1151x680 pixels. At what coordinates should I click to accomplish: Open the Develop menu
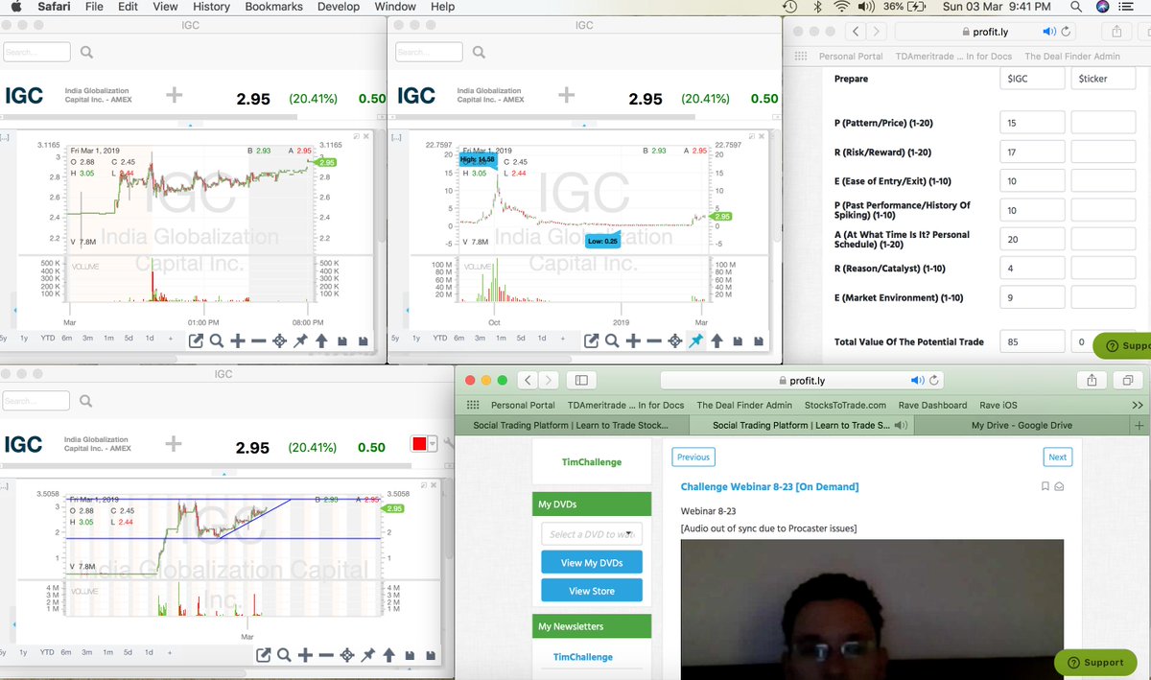pyautogui.click(x=338, y=7)
